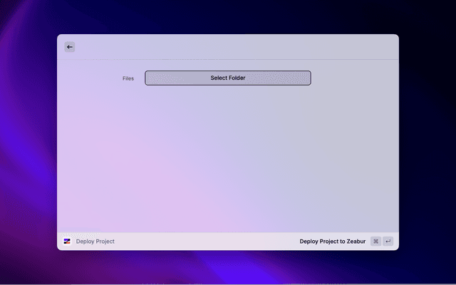Image resolution: width=456 pixels, height=285 pixels.
Task: Go back using the top-left arrow button
Action: point(69,47)
